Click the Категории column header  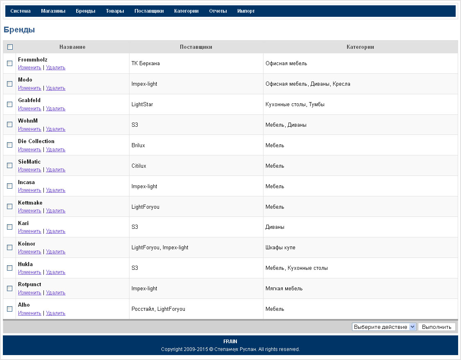361,47
